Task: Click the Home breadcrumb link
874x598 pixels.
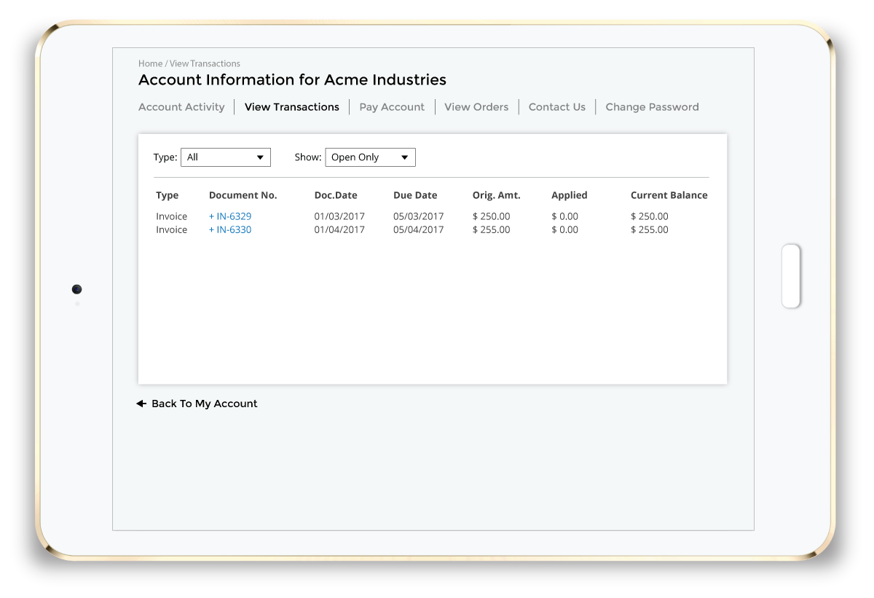Action: pos(150,63)
